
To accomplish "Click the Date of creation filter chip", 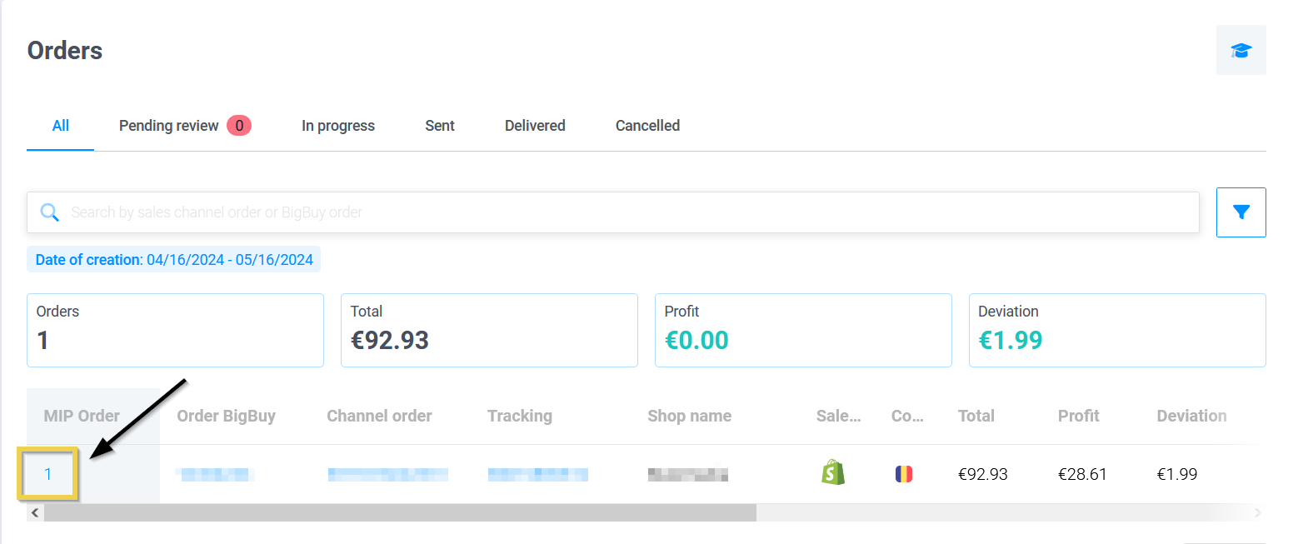I will (x=174, y=260).
